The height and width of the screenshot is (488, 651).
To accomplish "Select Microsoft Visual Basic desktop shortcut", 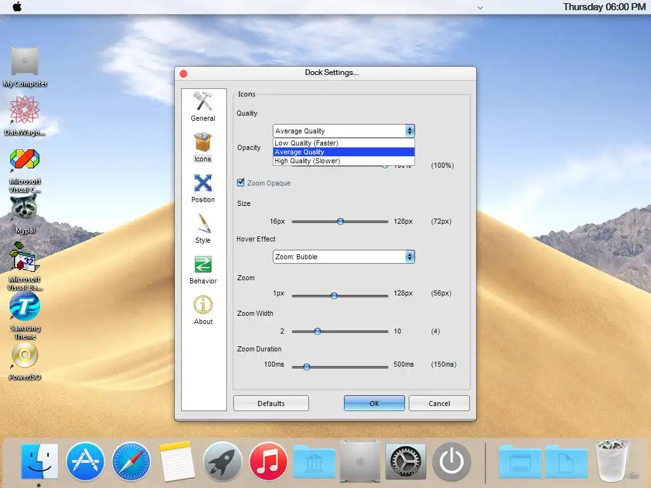I will pos(25,267).
